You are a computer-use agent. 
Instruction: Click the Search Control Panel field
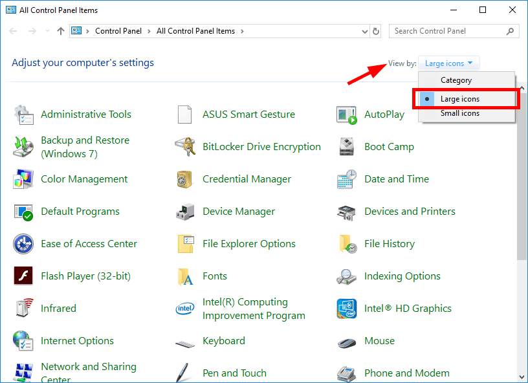pos(454,31)
